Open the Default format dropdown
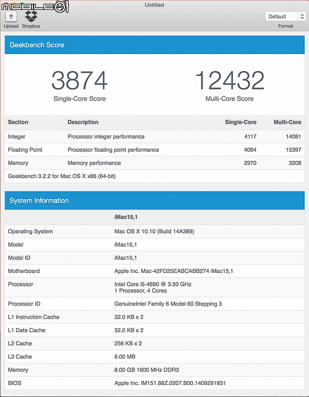Screen dimensions: 309x397 [x=285, y=17]
